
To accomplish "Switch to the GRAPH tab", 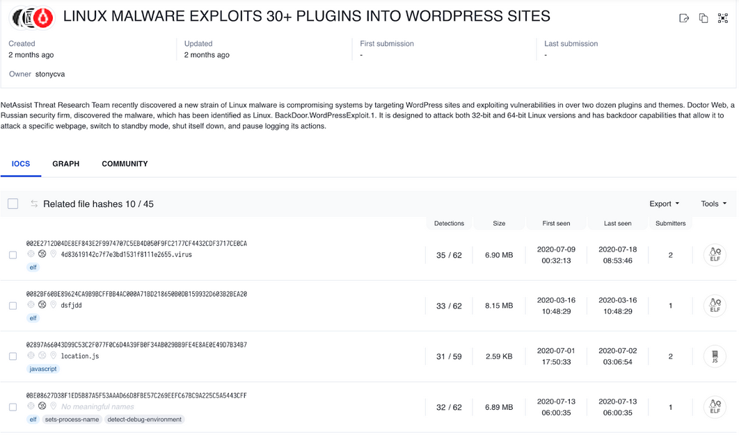I will pyautogui.click(x=65, y=164).
